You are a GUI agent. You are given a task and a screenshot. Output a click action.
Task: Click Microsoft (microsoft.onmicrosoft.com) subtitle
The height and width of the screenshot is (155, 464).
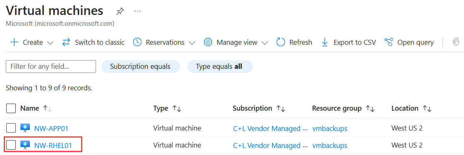(x=60, y=24)
